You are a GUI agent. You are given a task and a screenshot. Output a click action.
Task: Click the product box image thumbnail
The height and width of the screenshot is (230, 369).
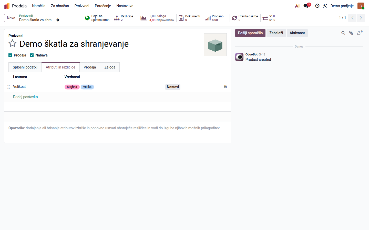click(x=215, y=45)
